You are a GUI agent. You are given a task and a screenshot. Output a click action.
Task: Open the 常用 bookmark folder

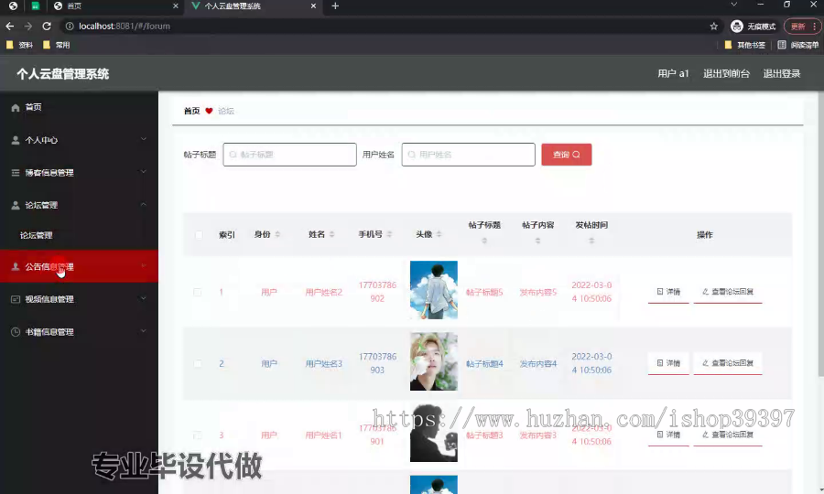click(56, 45)
